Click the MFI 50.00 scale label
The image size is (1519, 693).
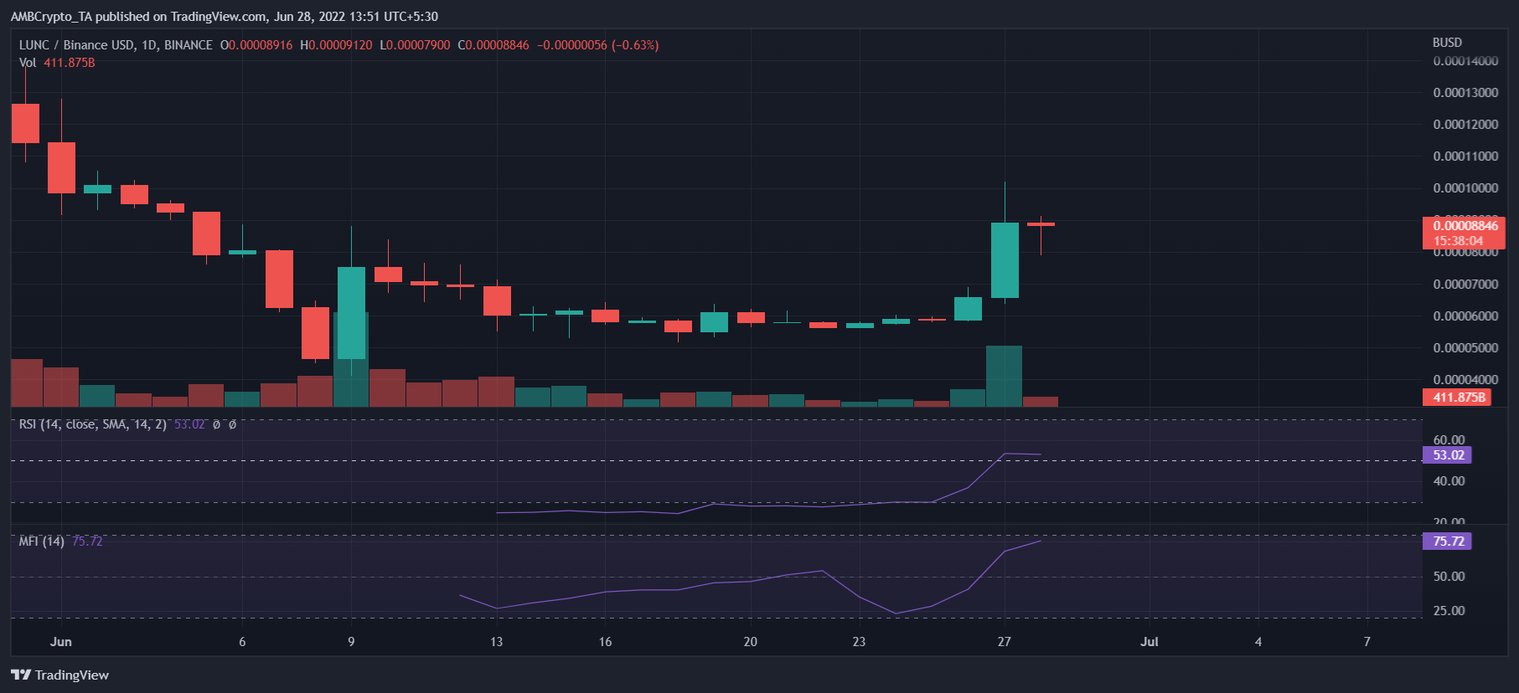click(1449, 577)
